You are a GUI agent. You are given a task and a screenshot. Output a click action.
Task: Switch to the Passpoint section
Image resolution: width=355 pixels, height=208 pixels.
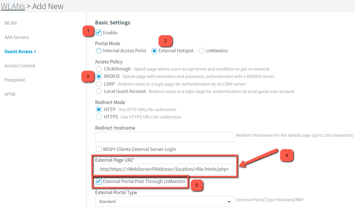(15, 80)
